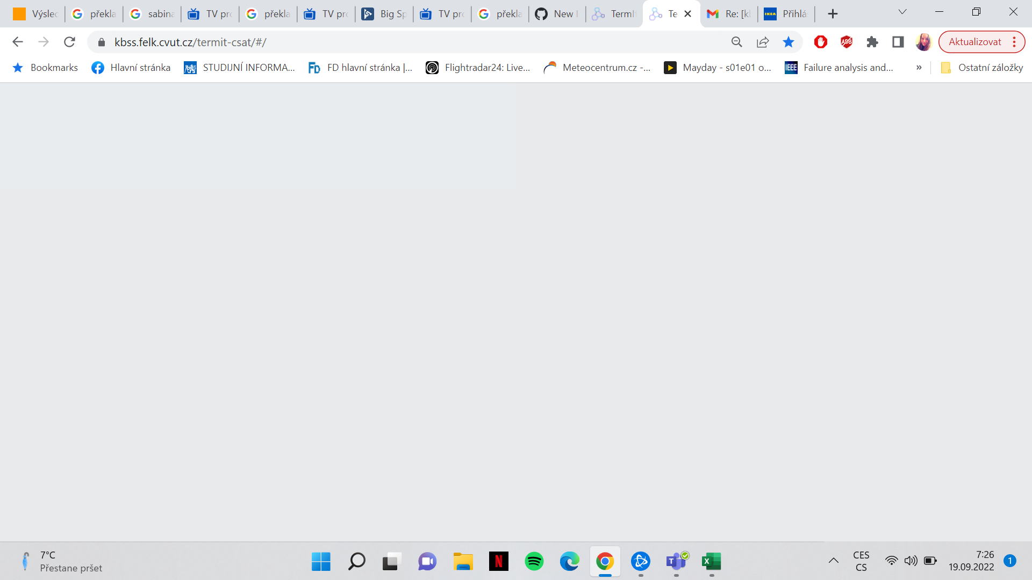Open the profile avatar menu
Image resolution: width=1032 pixels, height=580 pixels.
coord(923,42)
